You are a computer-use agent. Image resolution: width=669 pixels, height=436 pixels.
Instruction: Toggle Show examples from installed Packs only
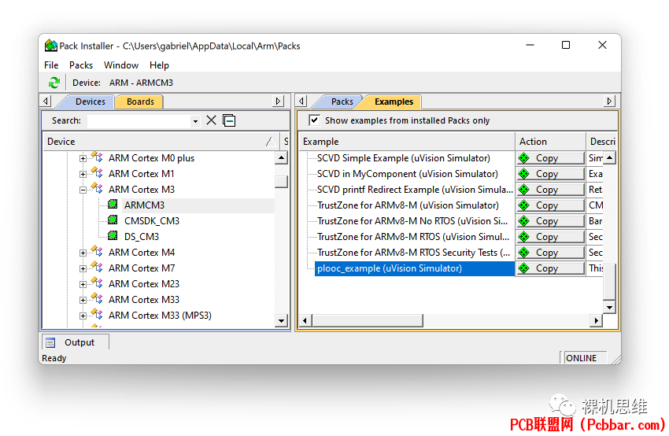tap(315, 120)
